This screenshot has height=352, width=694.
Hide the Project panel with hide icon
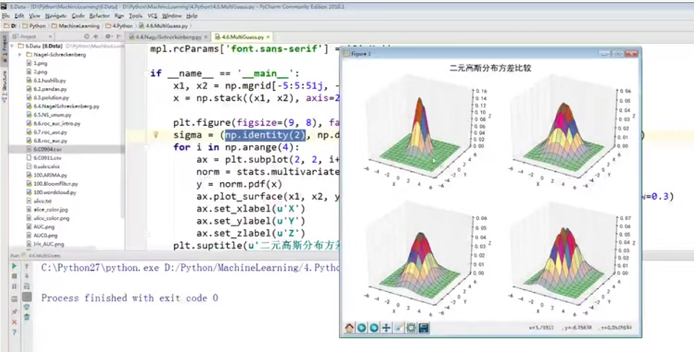[x=119, y=37]
